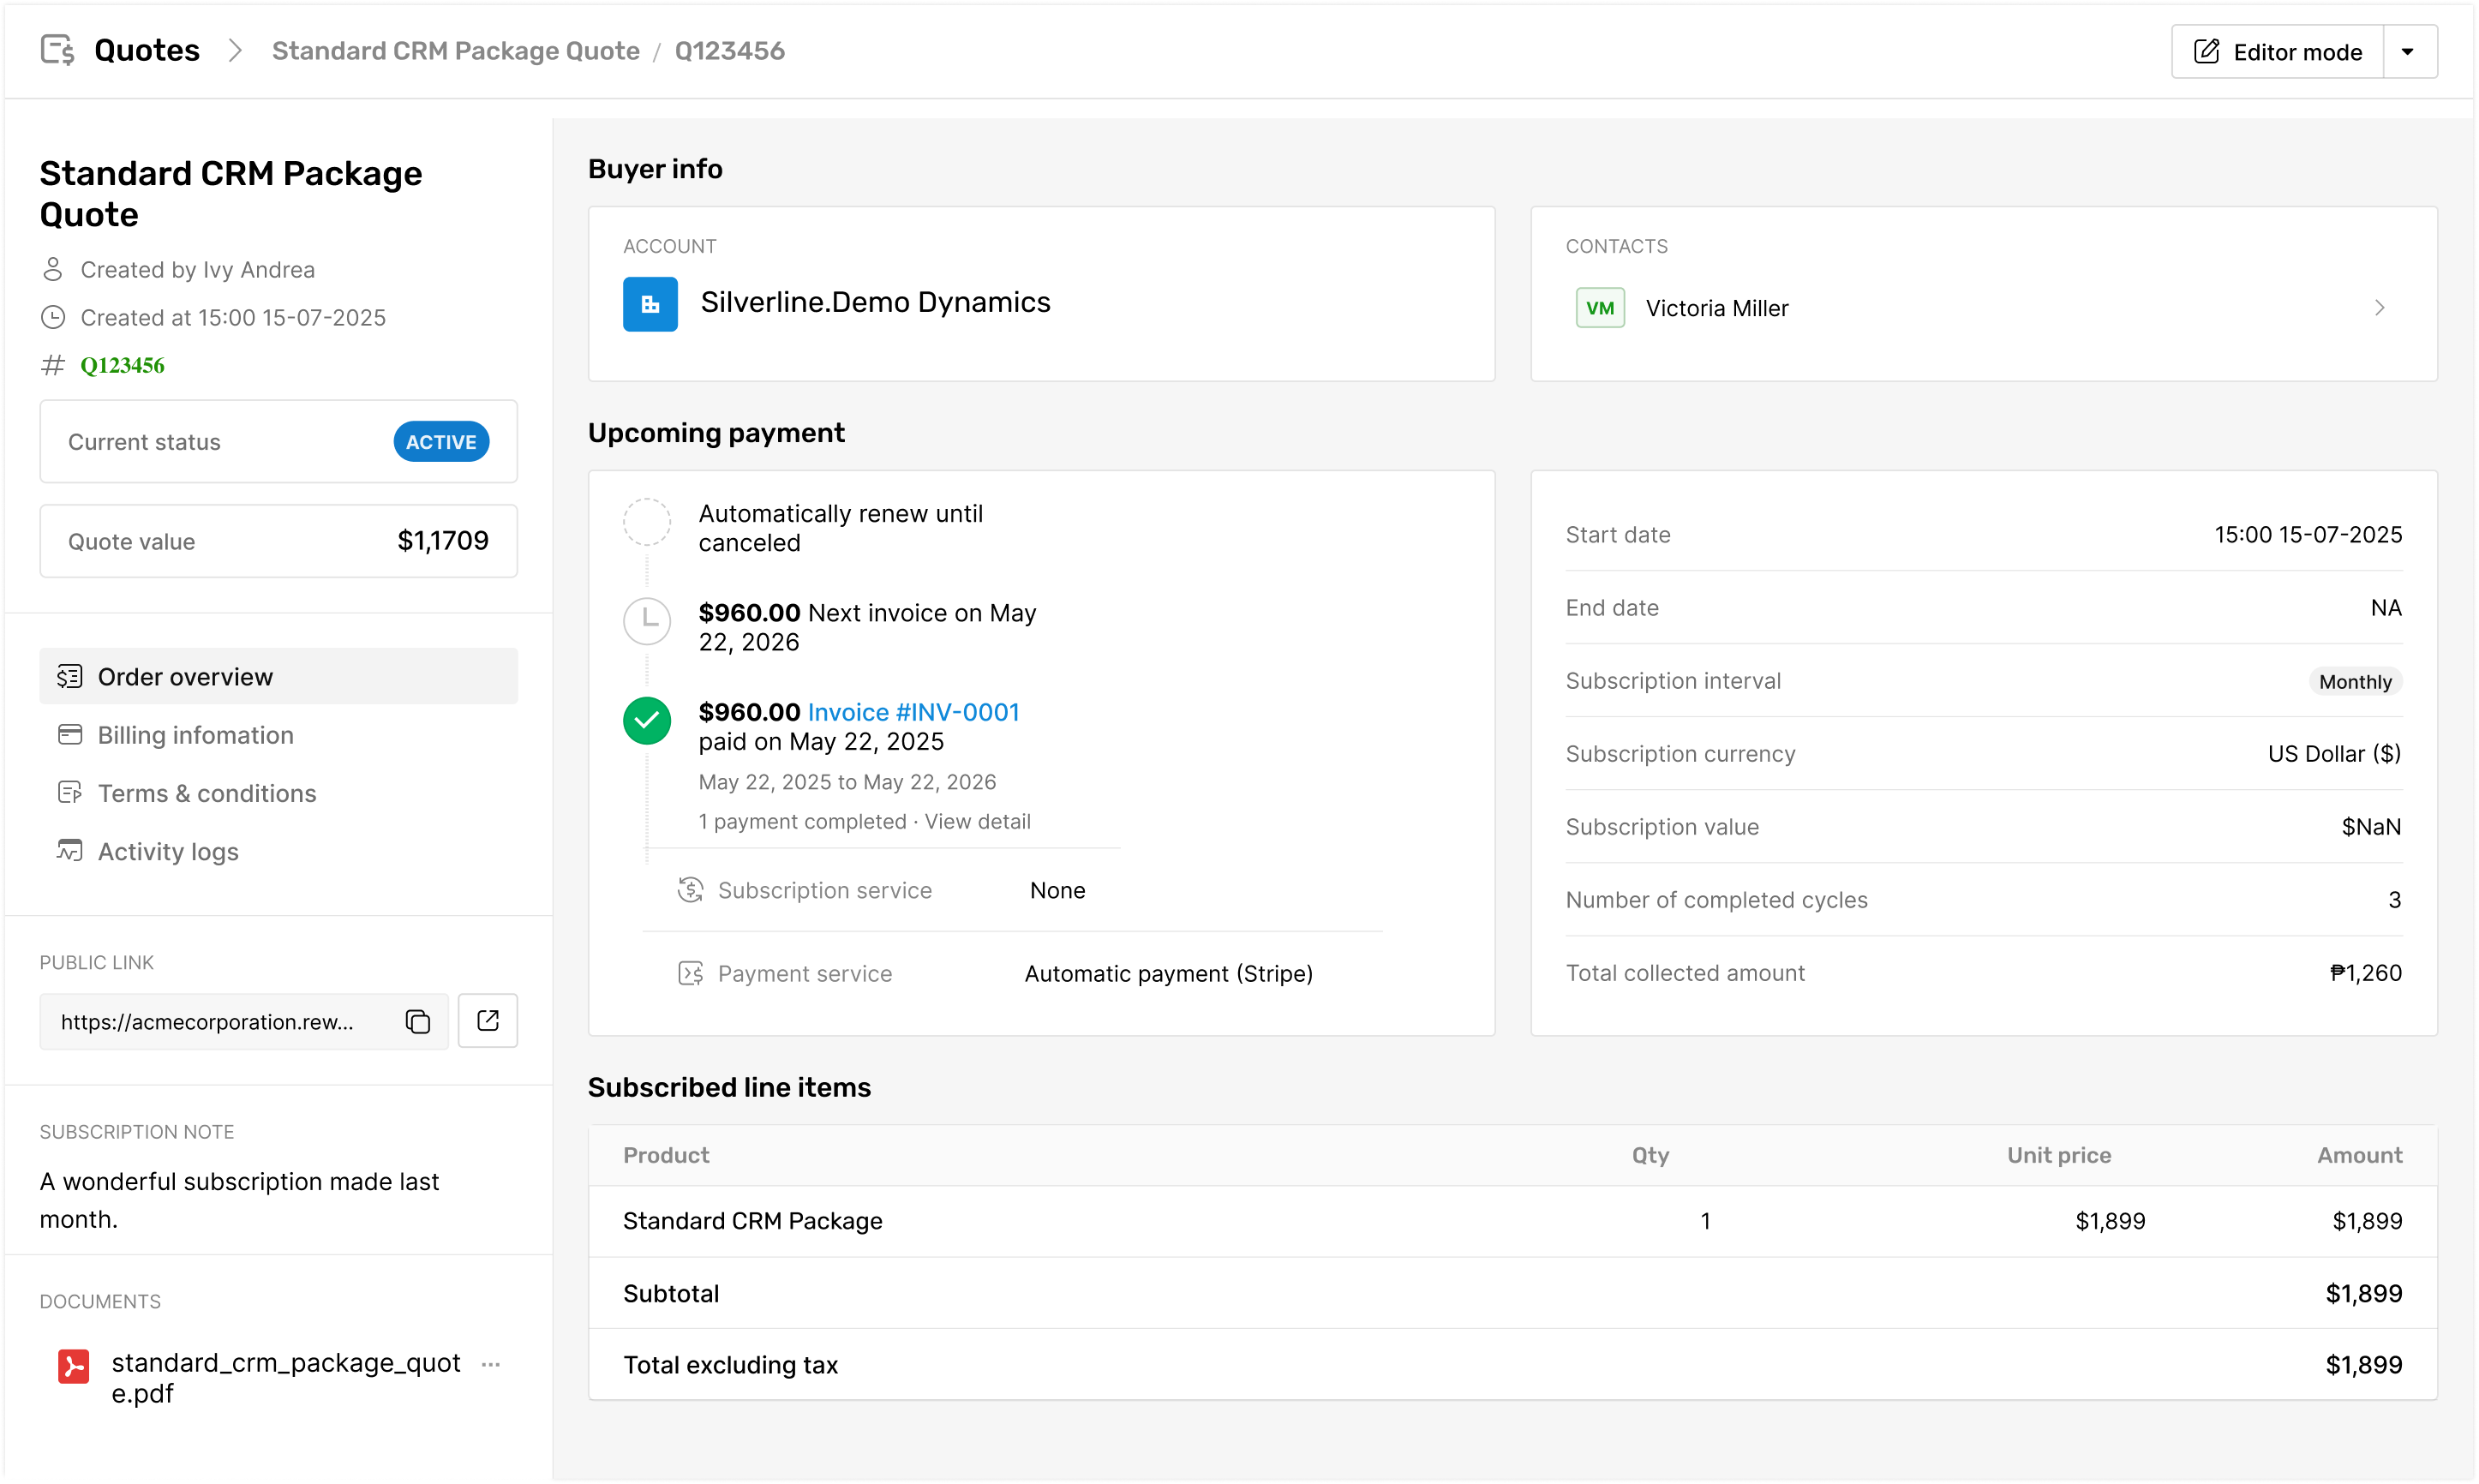Open the Billing infomation section
Image resolution: width=2479 pixels, height=1484 pixels.
[196, 735]
